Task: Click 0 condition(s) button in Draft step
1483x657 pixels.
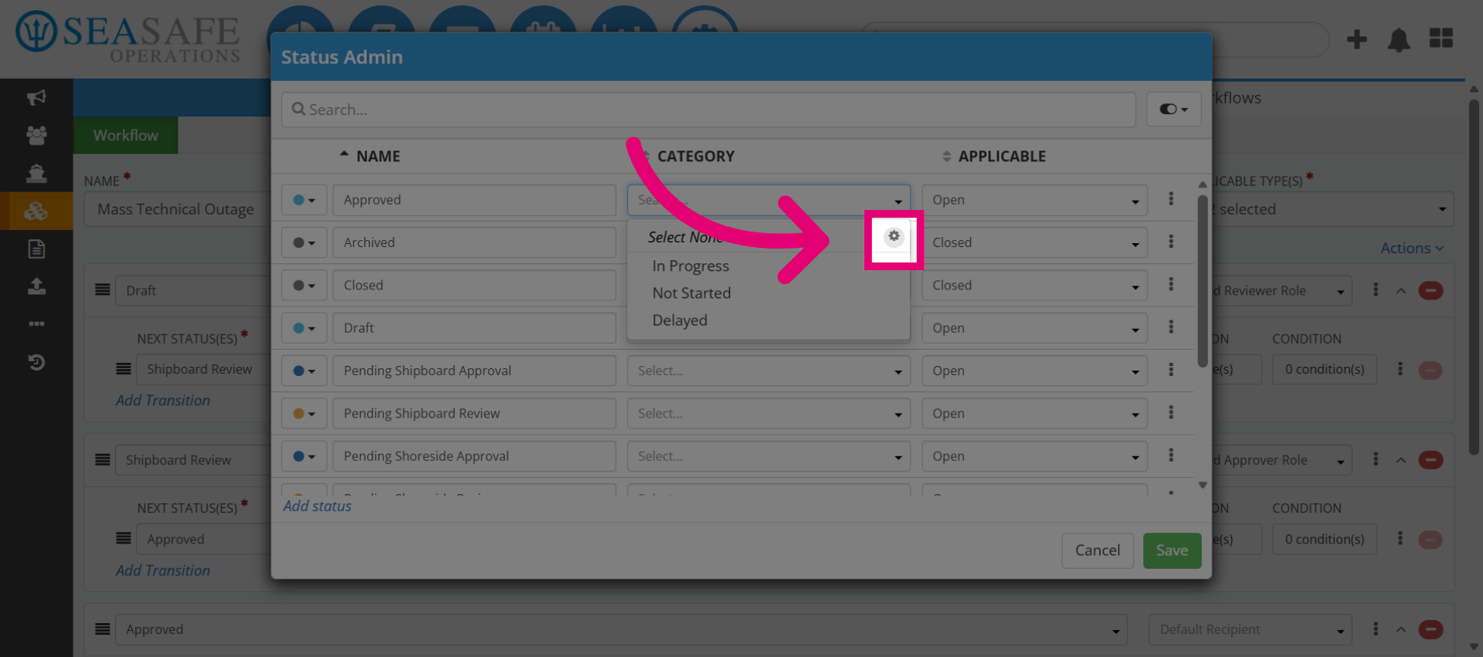Action: (x=1324, y=369)
